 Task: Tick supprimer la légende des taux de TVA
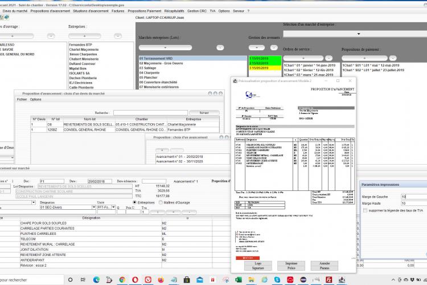point(365,210)
